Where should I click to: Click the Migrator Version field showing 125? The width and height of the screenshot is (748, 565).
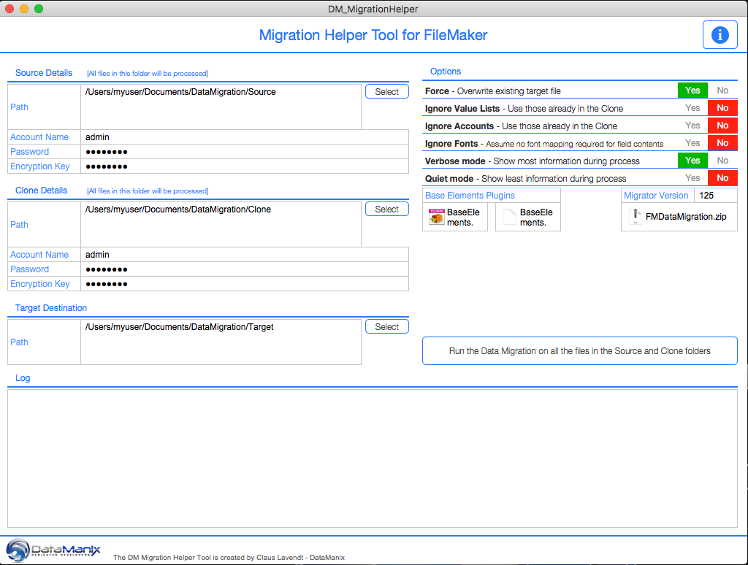click(x=716, y=196)
